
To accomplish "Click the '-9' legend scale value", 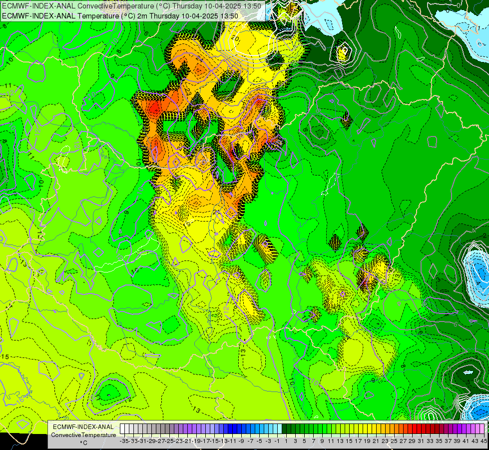I will (241, 441).
